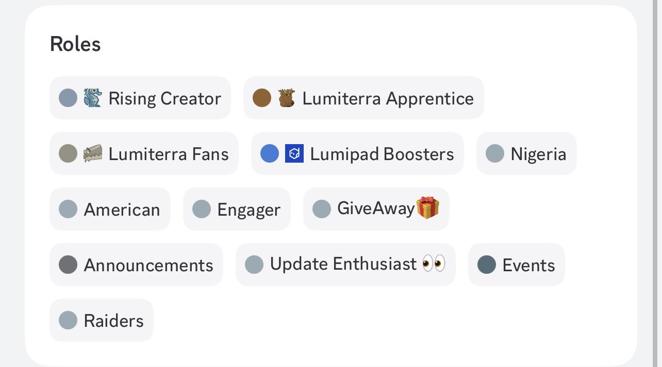Tap the Announcements role label

click(148, 265)
